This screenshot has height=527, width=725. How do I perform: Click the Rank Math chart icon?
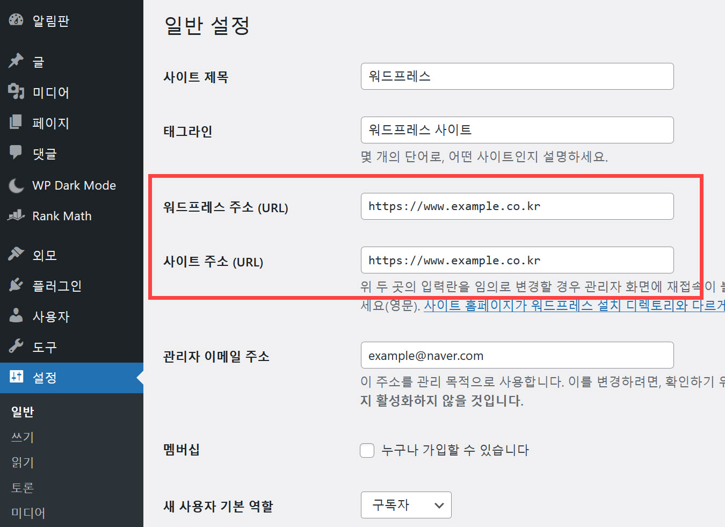point(16,215)
